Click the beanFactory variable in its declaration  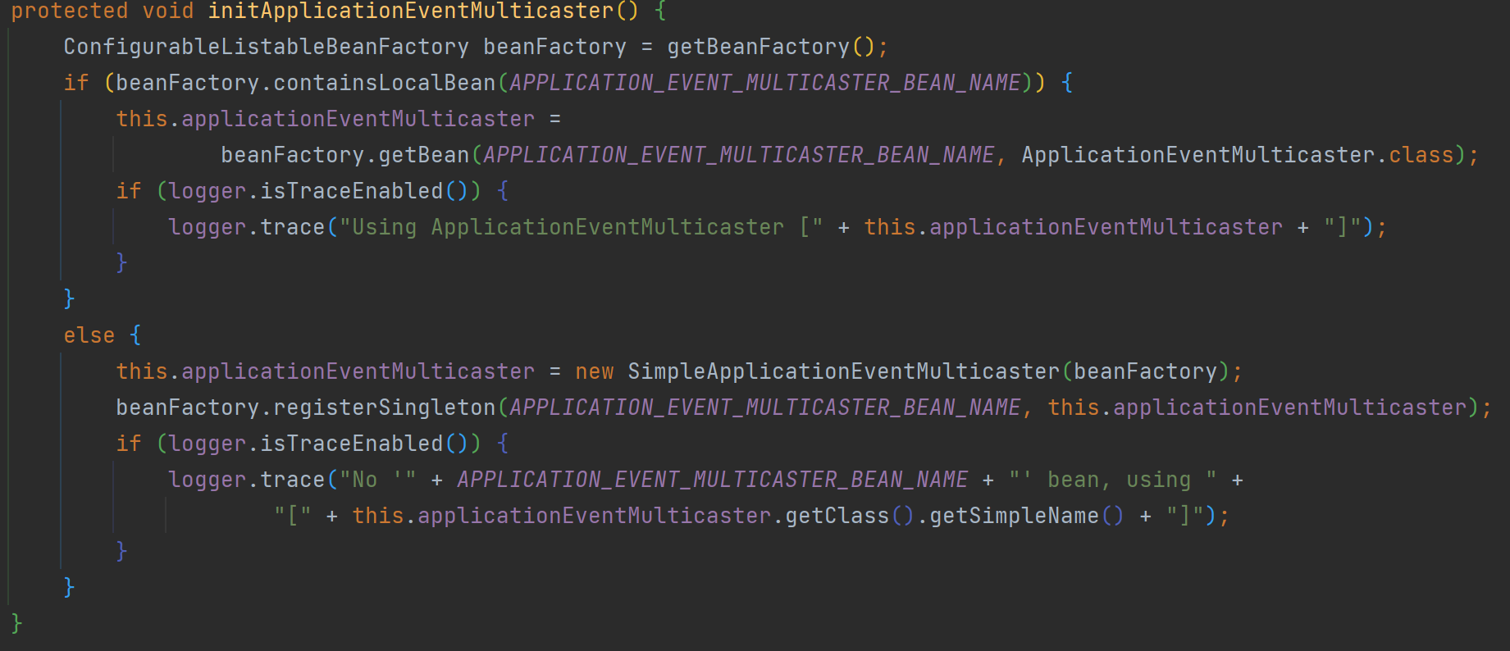pos(555,47)
